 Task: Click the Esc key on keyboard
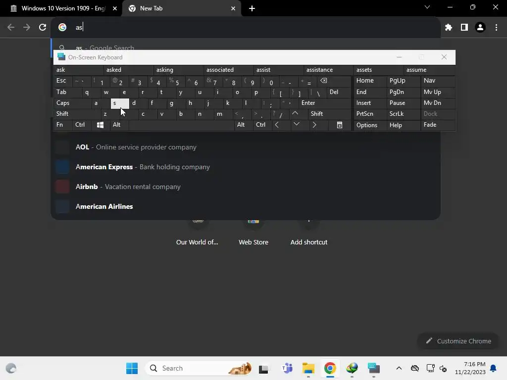63,81
